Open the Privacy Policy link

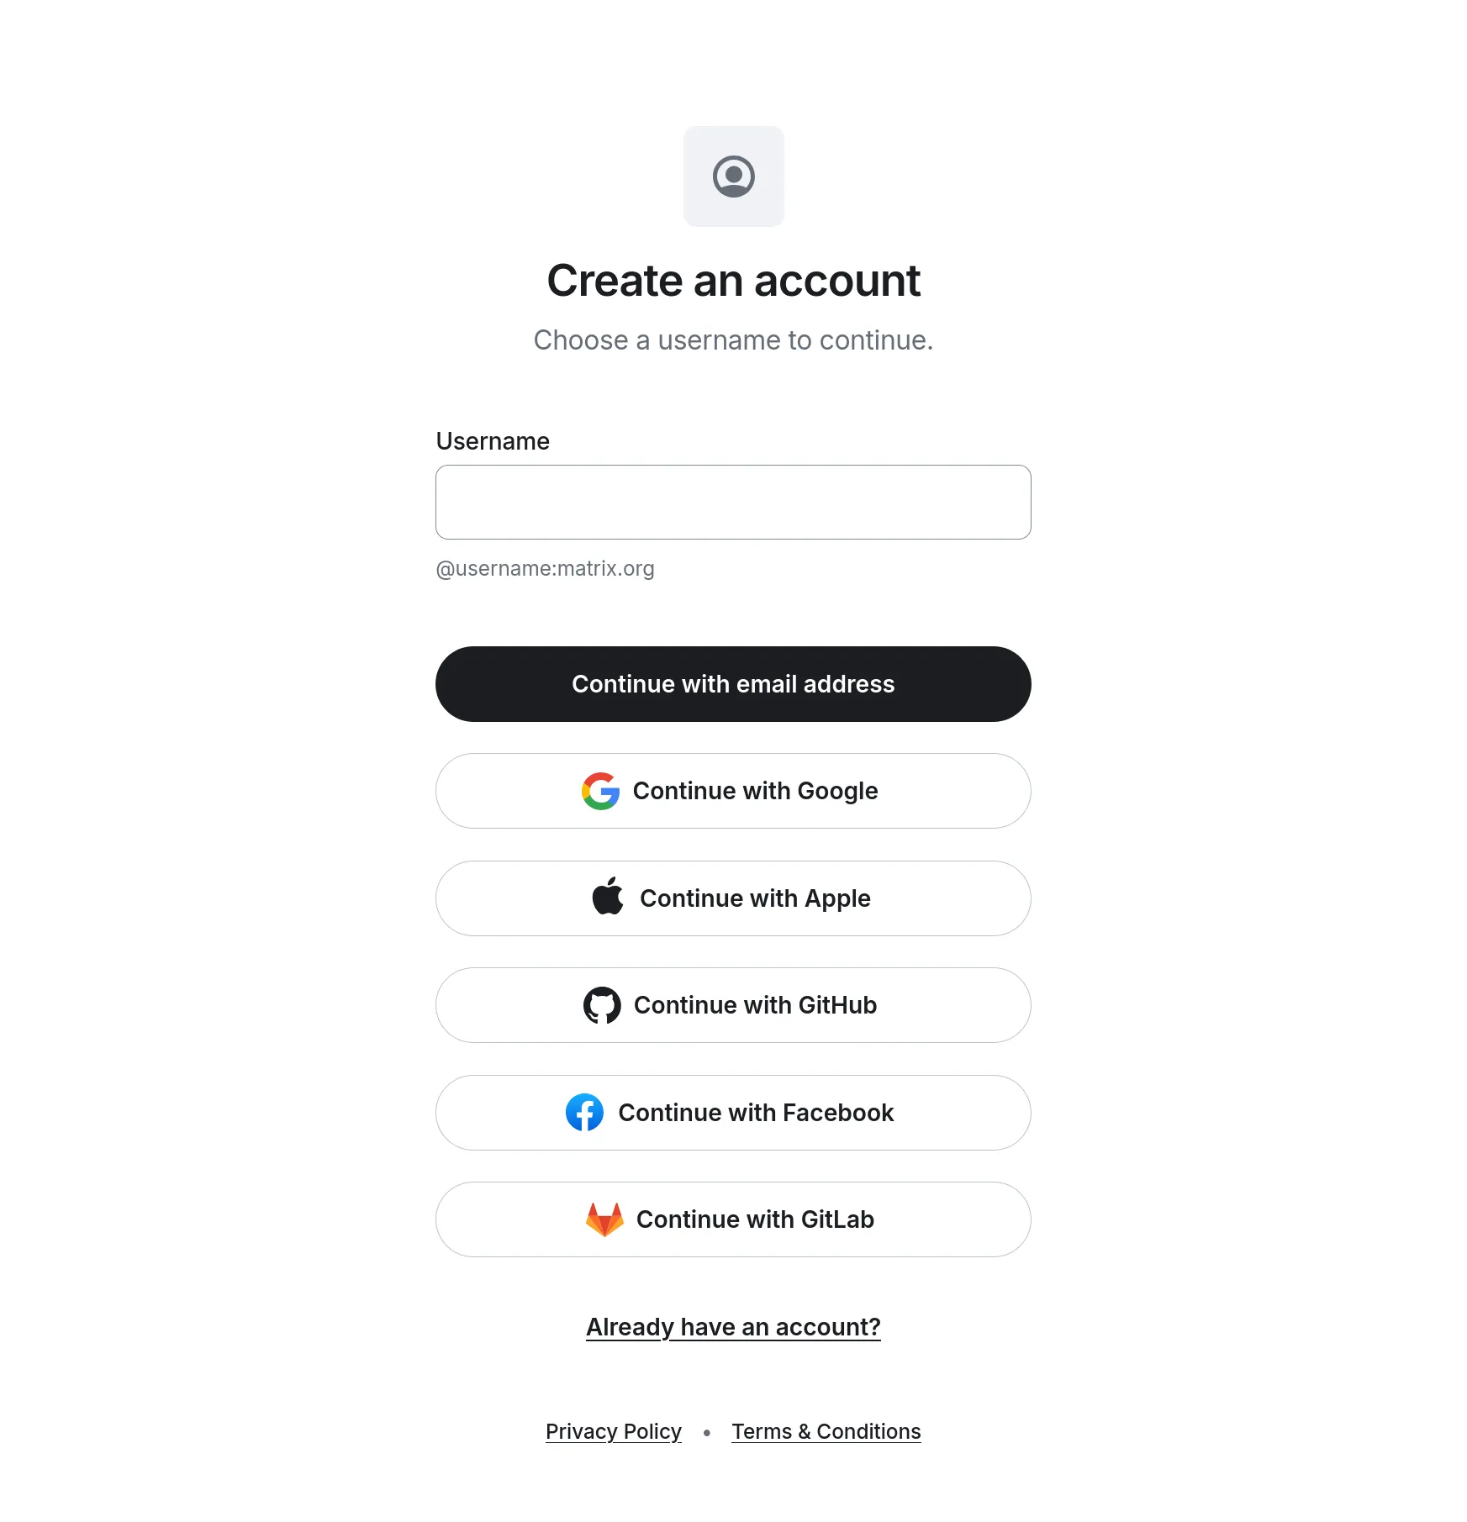click(x=614, y=1431)
